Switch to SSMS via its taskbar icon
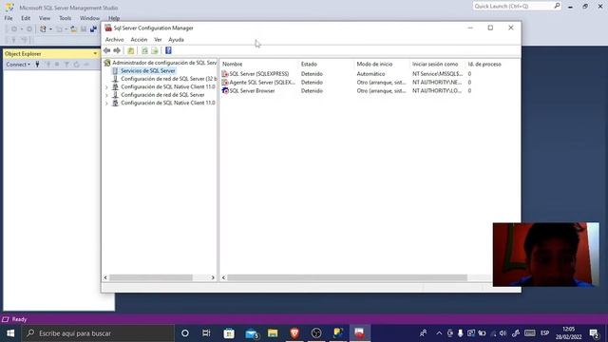Viewport: 608px width, 342px height. click(x=338, y=333)
